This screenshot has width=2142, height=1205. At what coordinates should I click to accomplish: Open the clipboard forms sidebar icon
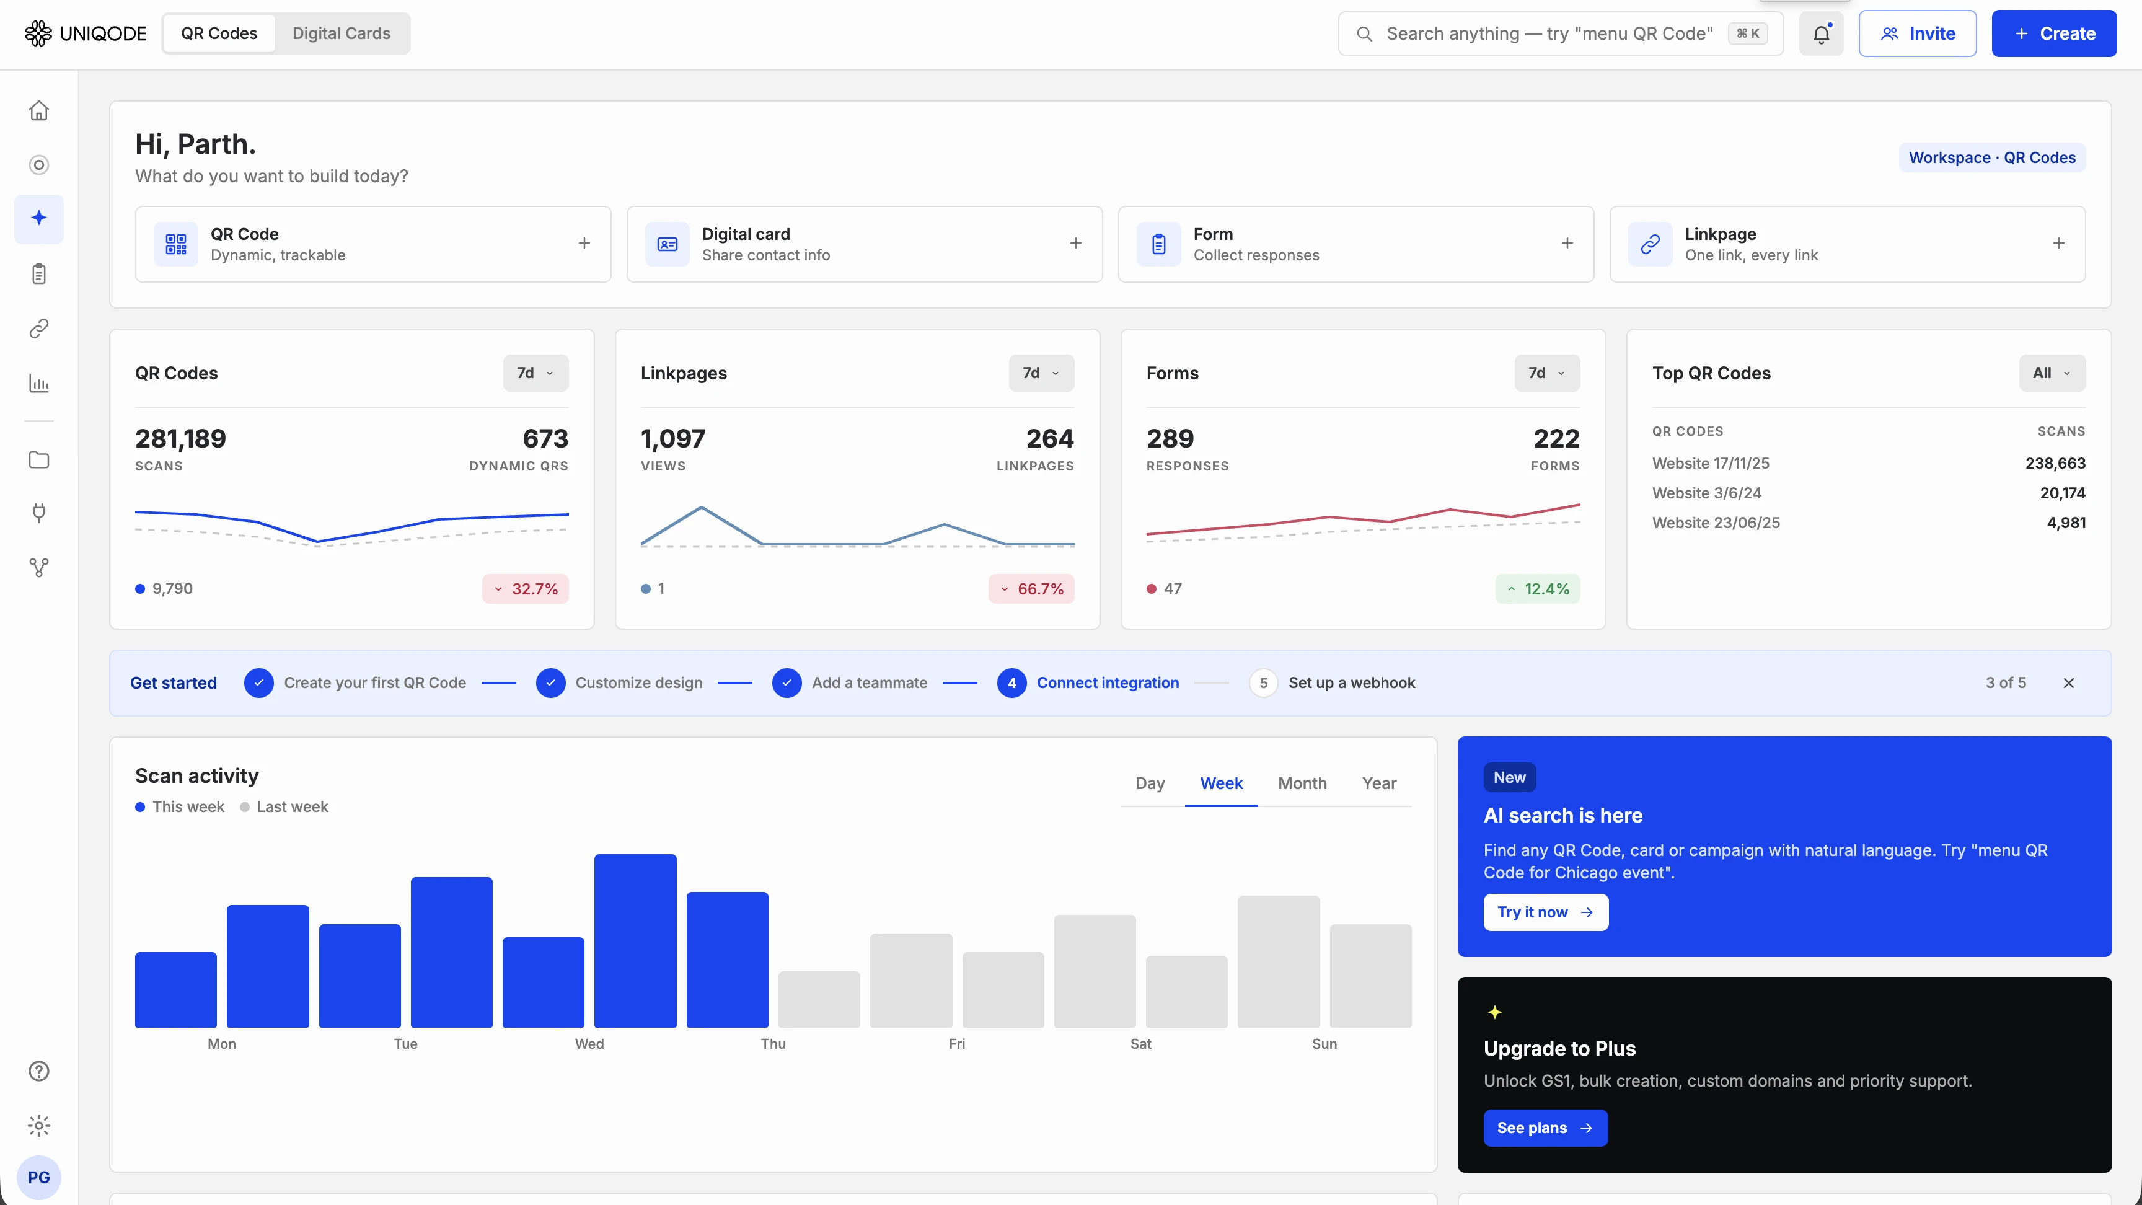(x=39, y=273)
